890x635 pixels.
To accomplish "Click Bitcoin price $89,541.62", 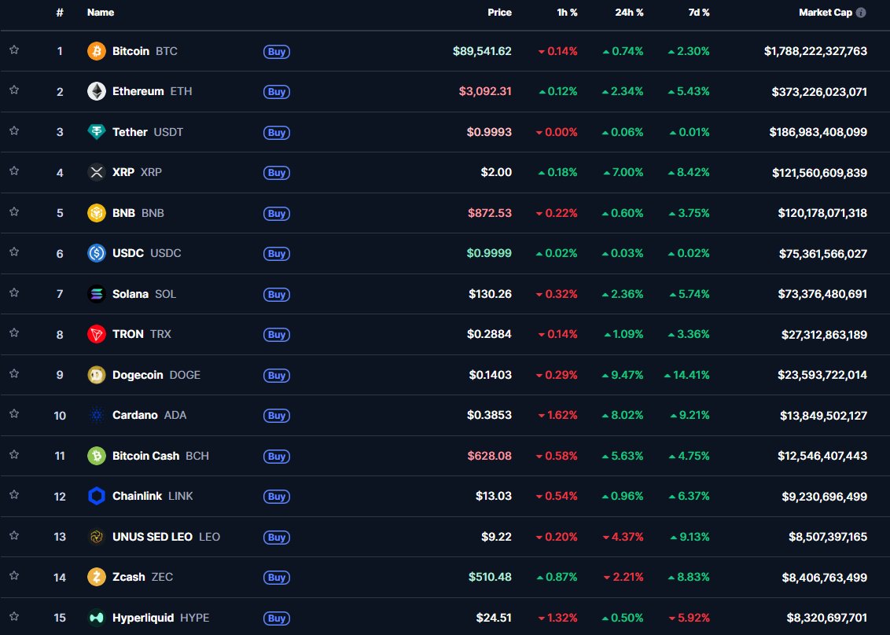I will pyautogui.click(x=482, y=51).
